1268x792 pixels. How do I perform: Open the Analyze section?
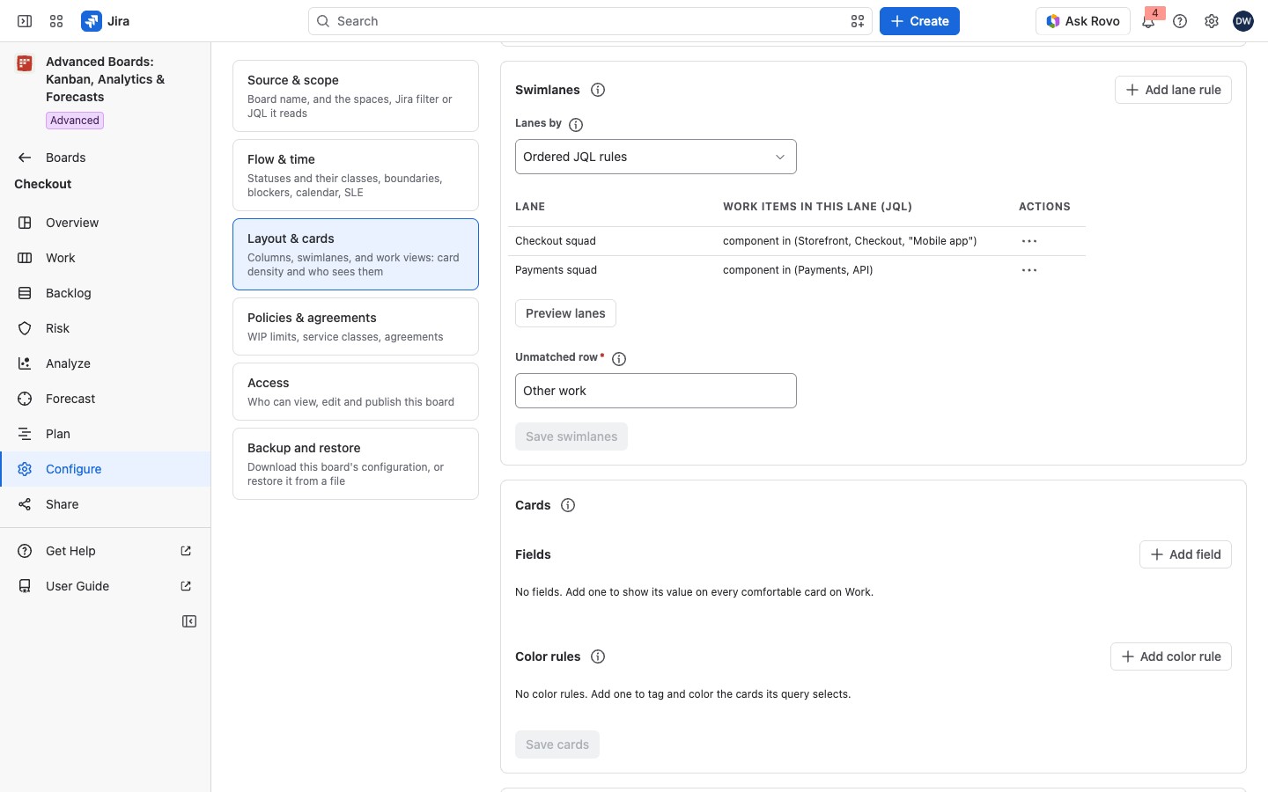[106, 363]
